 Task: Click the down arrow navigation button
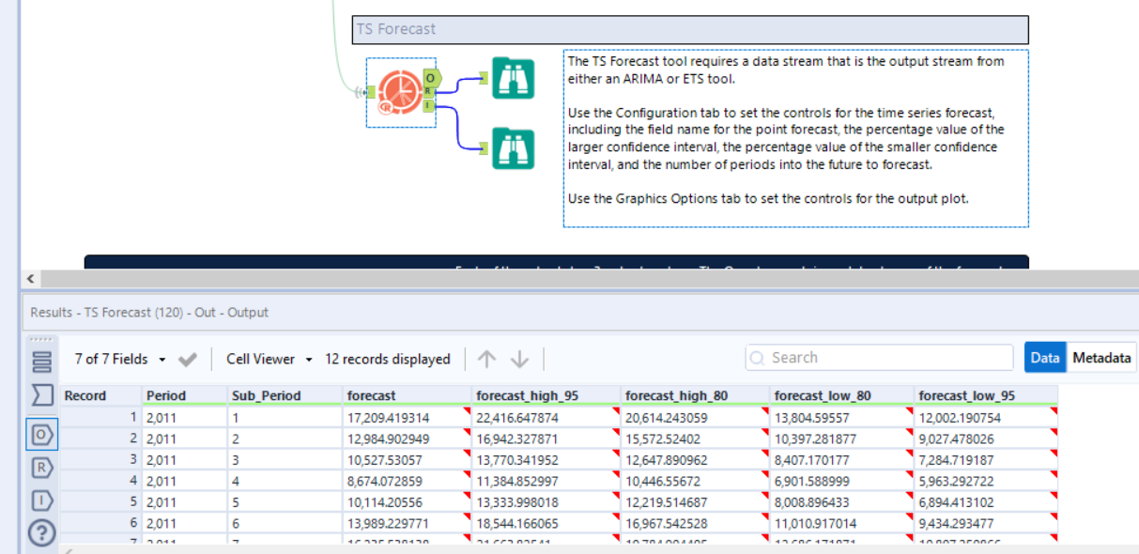point(519,358)
